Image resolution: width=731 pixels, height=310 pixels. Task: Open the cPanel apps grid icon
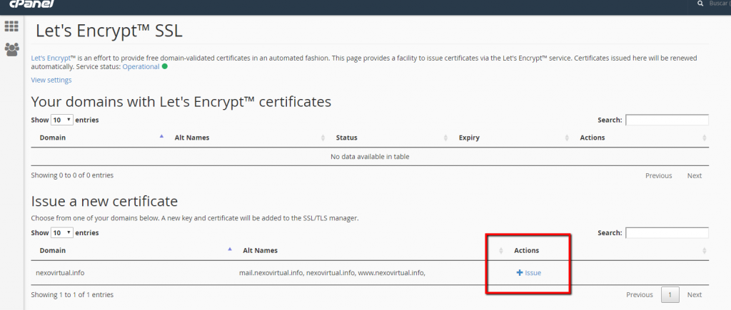[11, 26]
